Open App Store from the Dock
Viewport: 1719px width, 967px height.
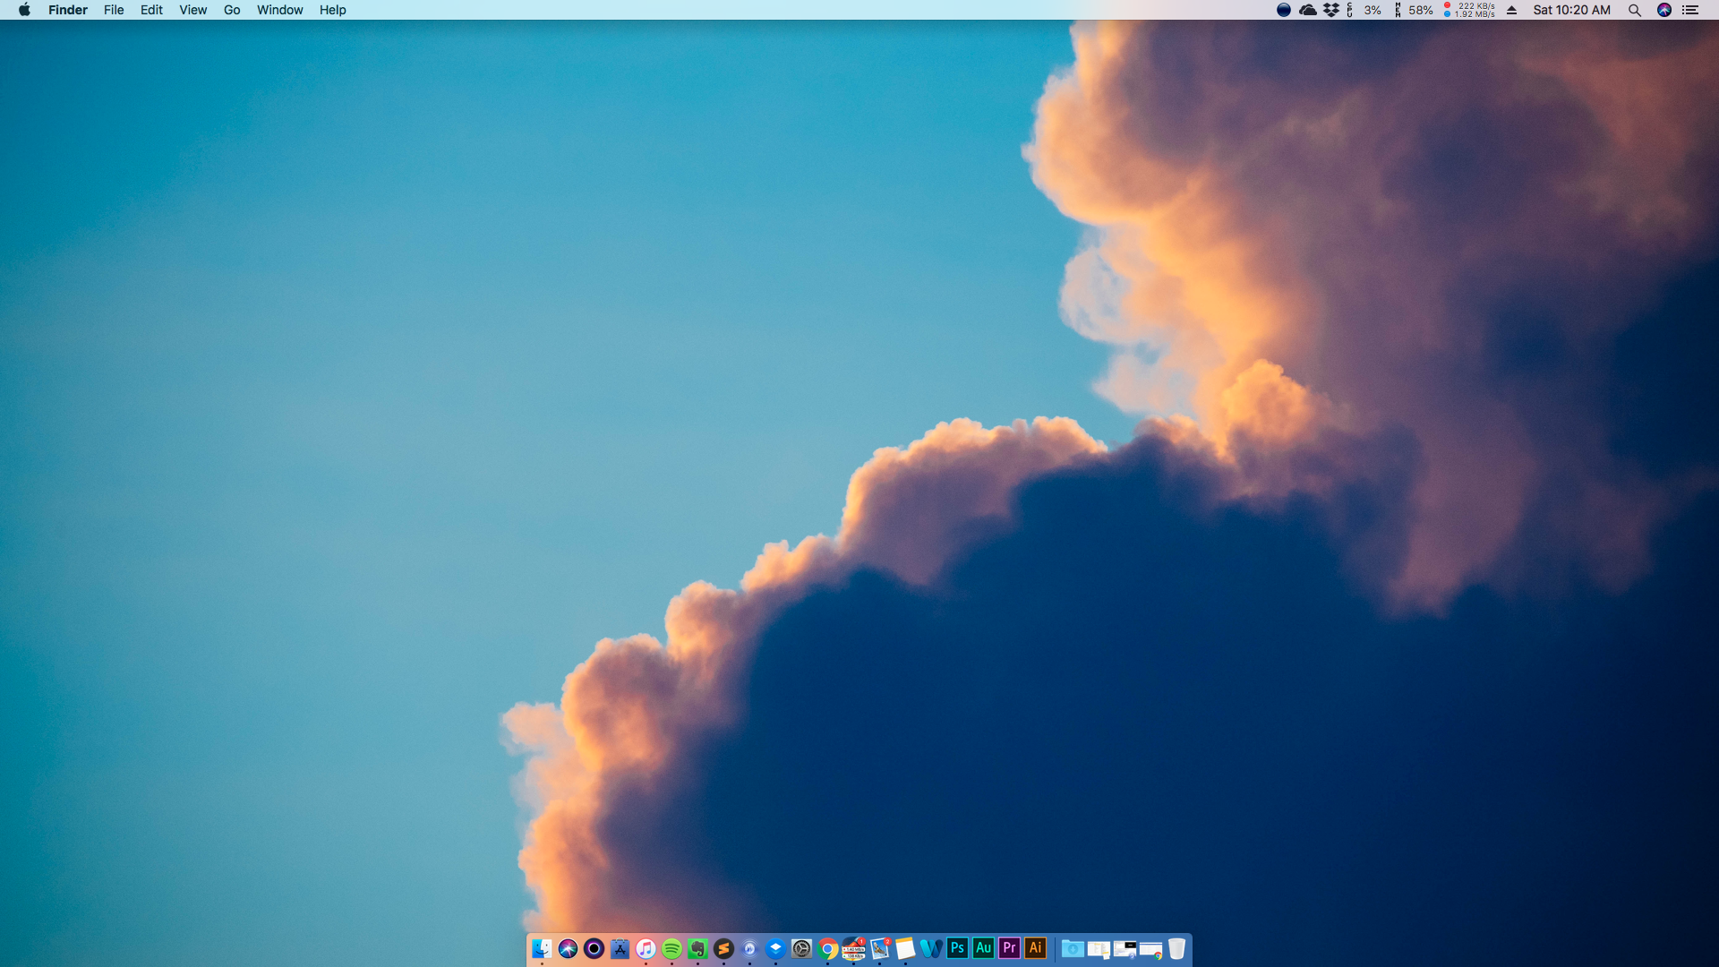pos(620,948)
